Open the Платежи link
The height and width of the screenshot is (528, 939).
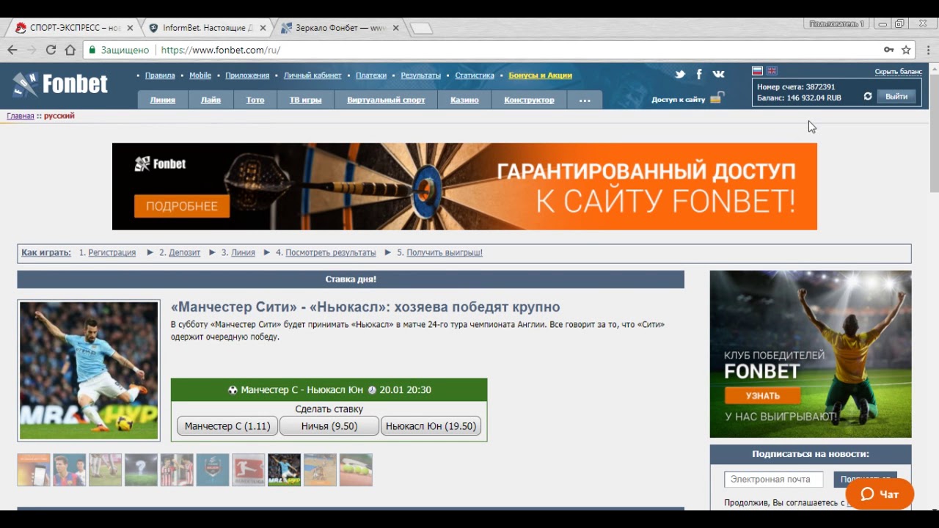coord(371,76)
